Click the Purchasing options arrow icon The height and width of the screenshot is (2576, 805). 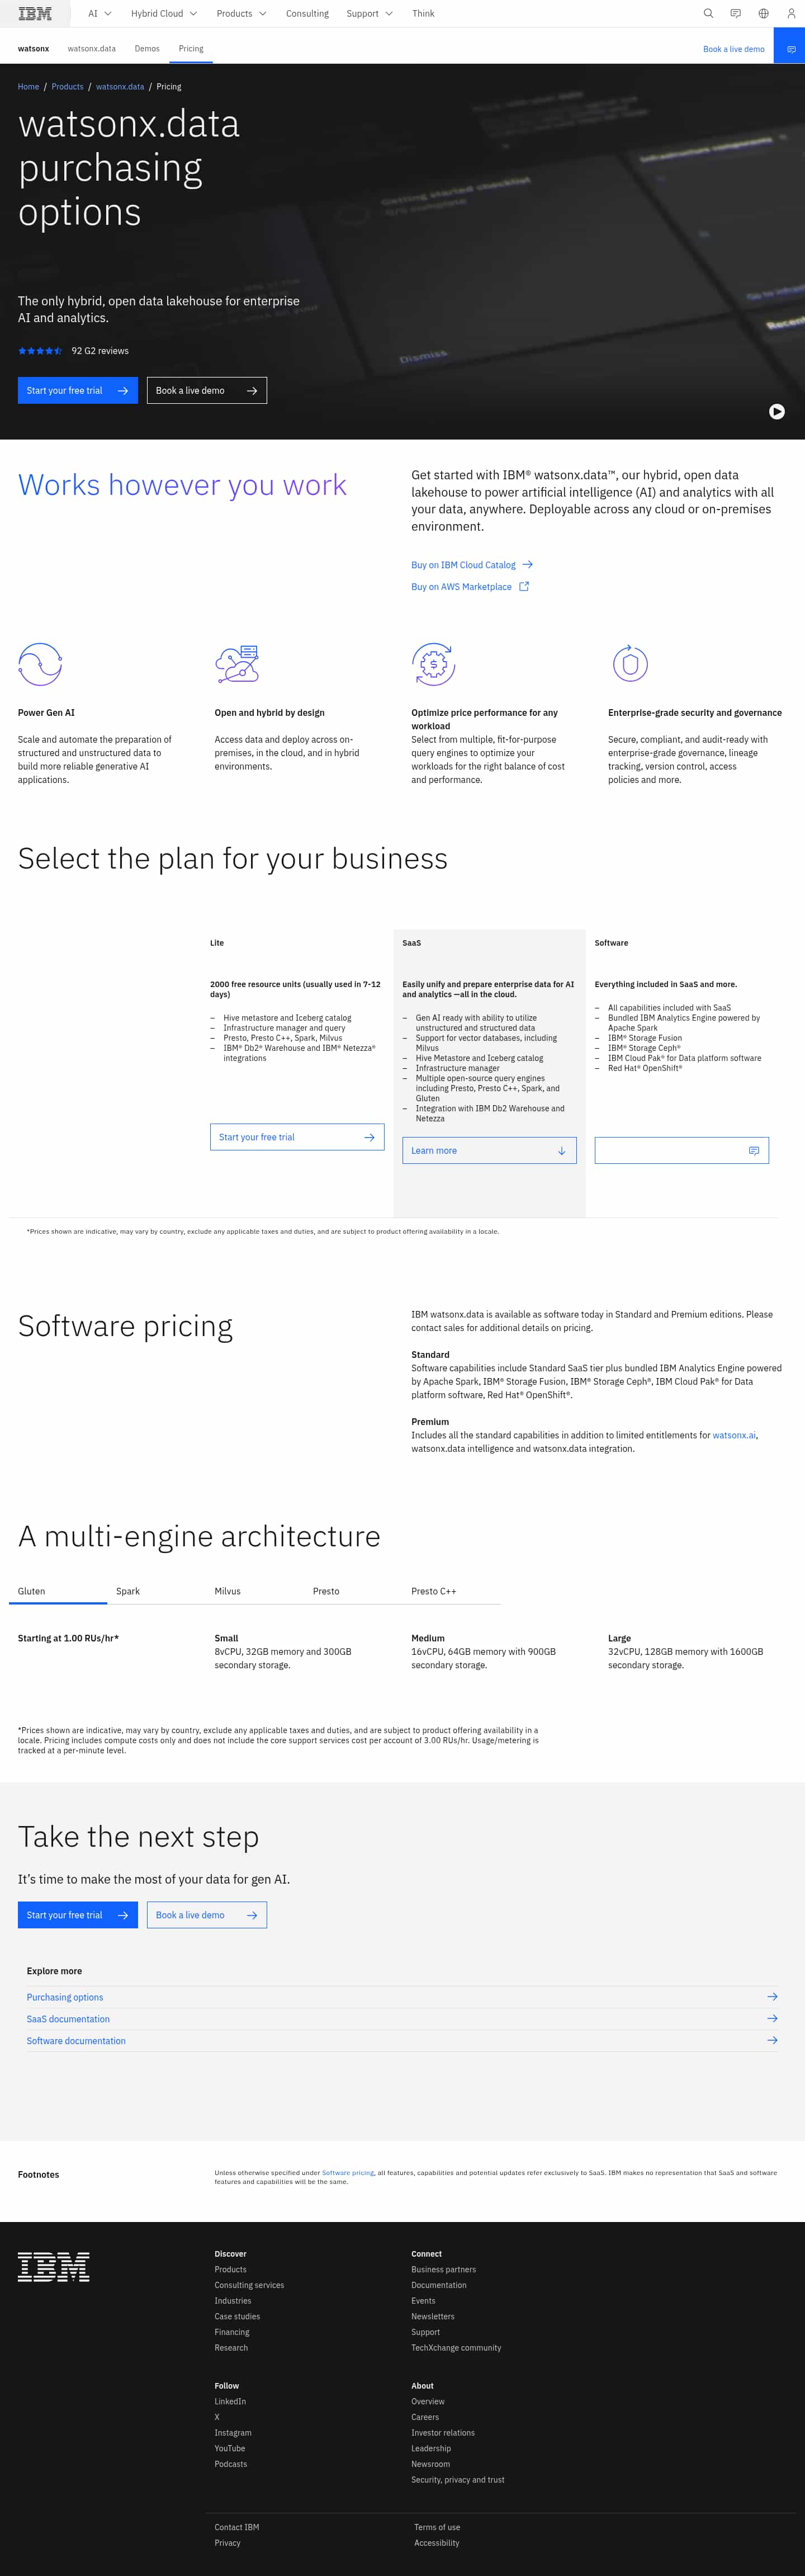click(x=772, y=1997)
